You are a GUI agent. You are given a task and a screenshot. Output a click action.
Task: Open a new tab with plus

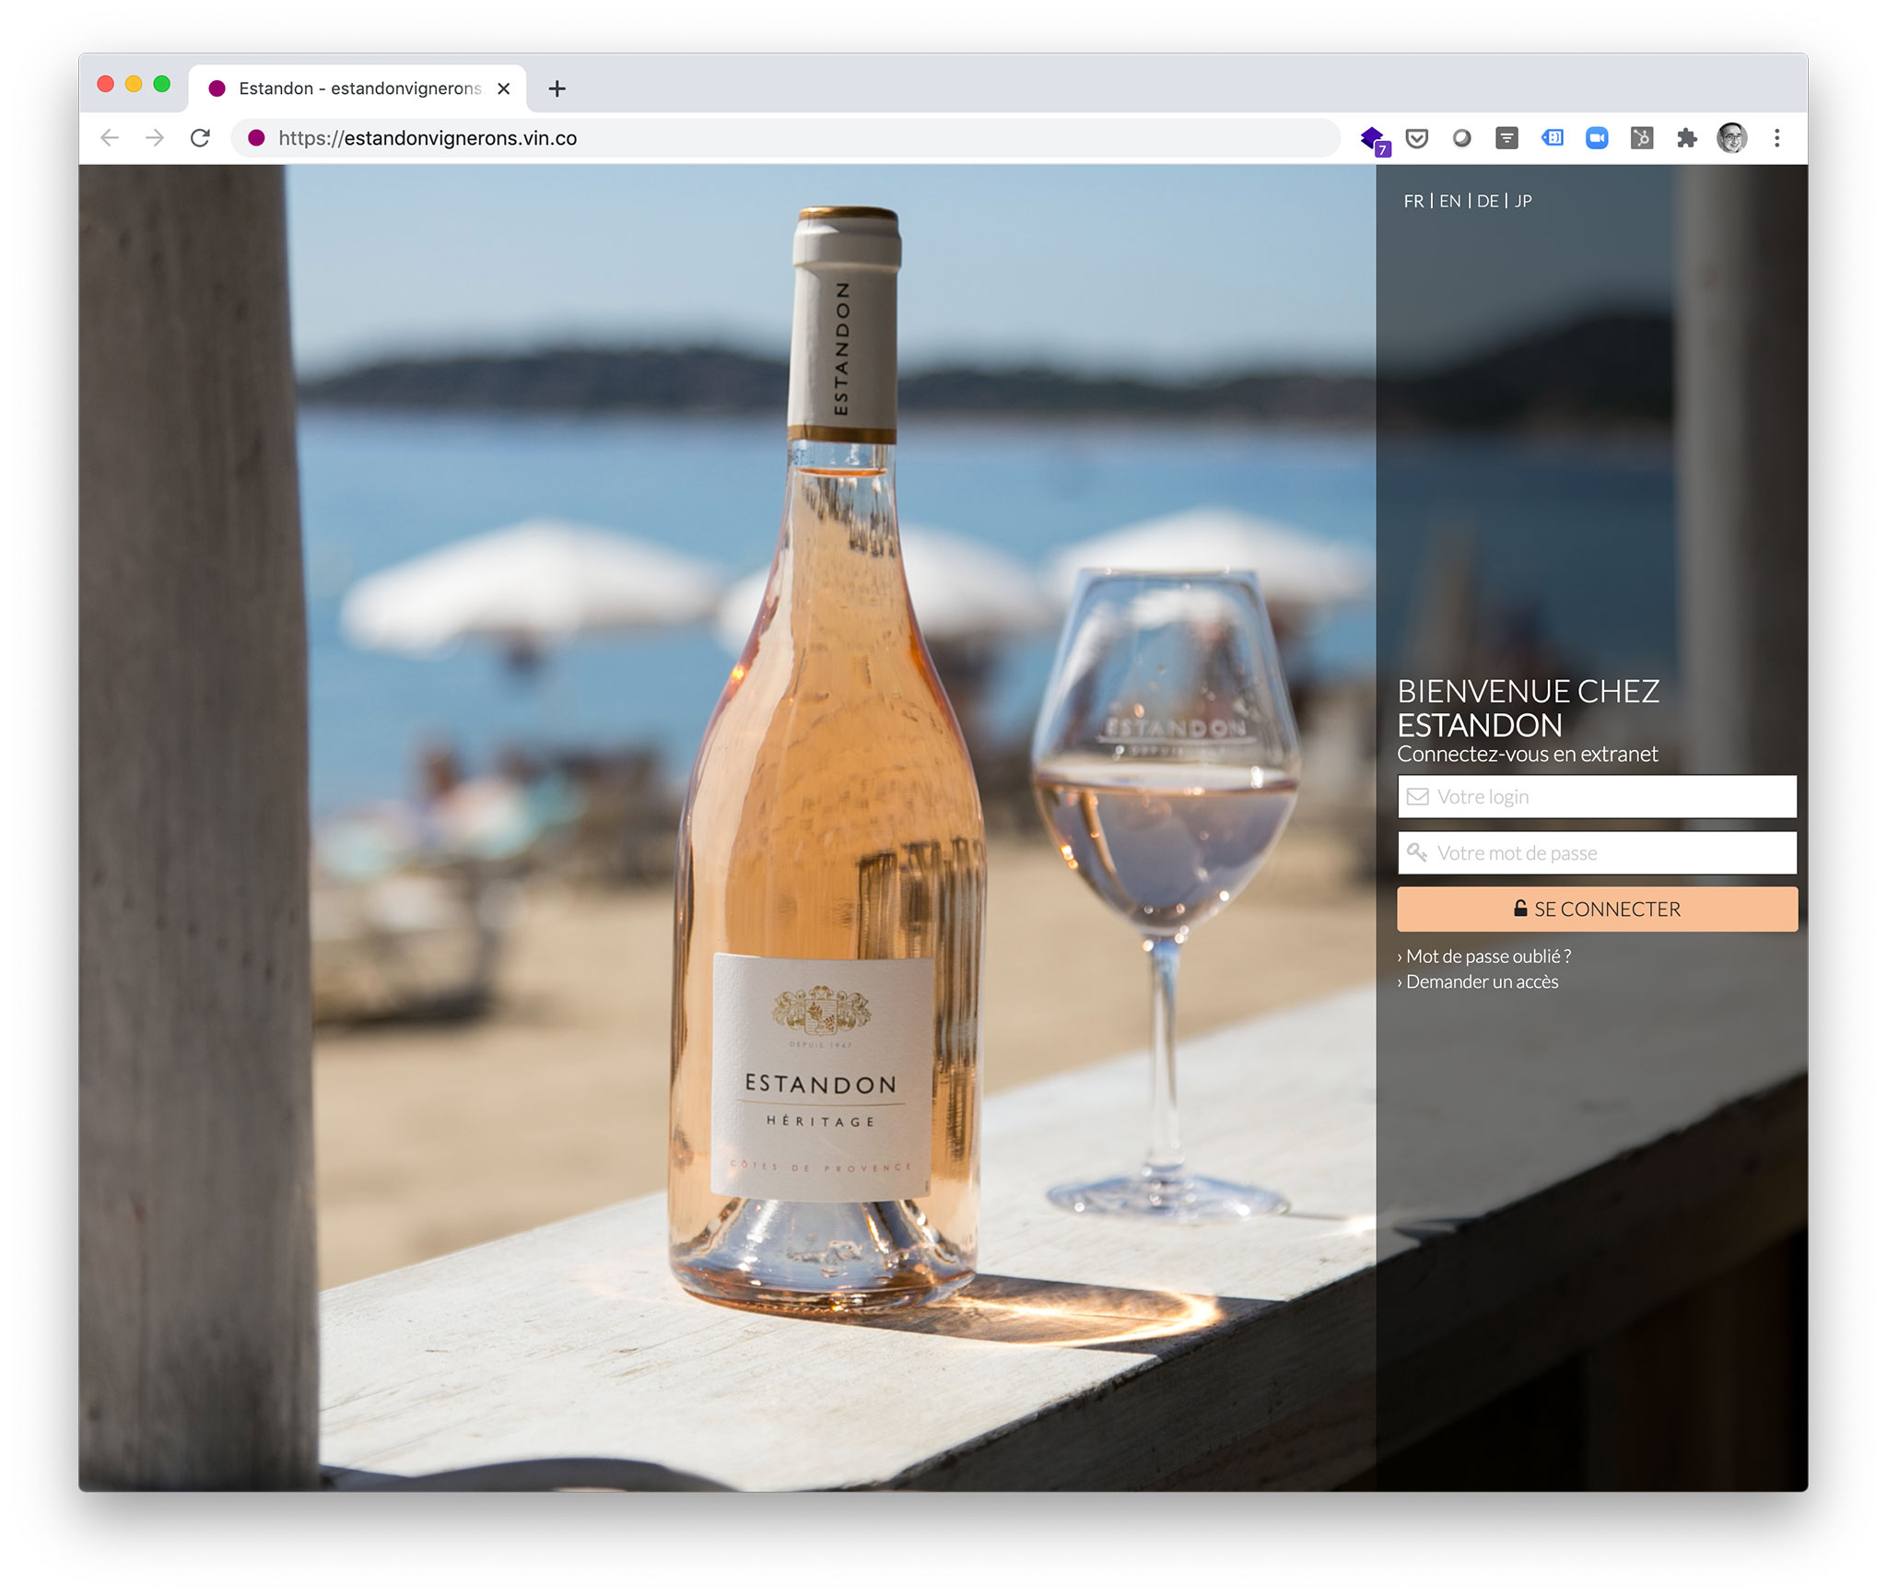coord(557,88)
